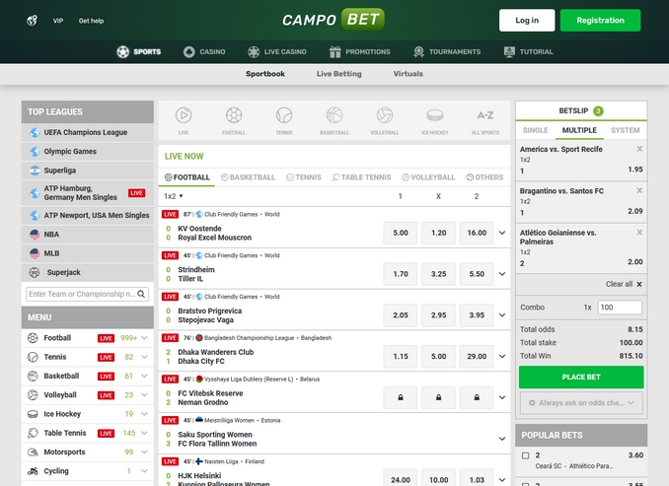Image resolution: width=669 pixels, height=486 pixels.
Task: Expand the Volleyball row in Menu
Action: pyautogui.click(x=145, y=395)
